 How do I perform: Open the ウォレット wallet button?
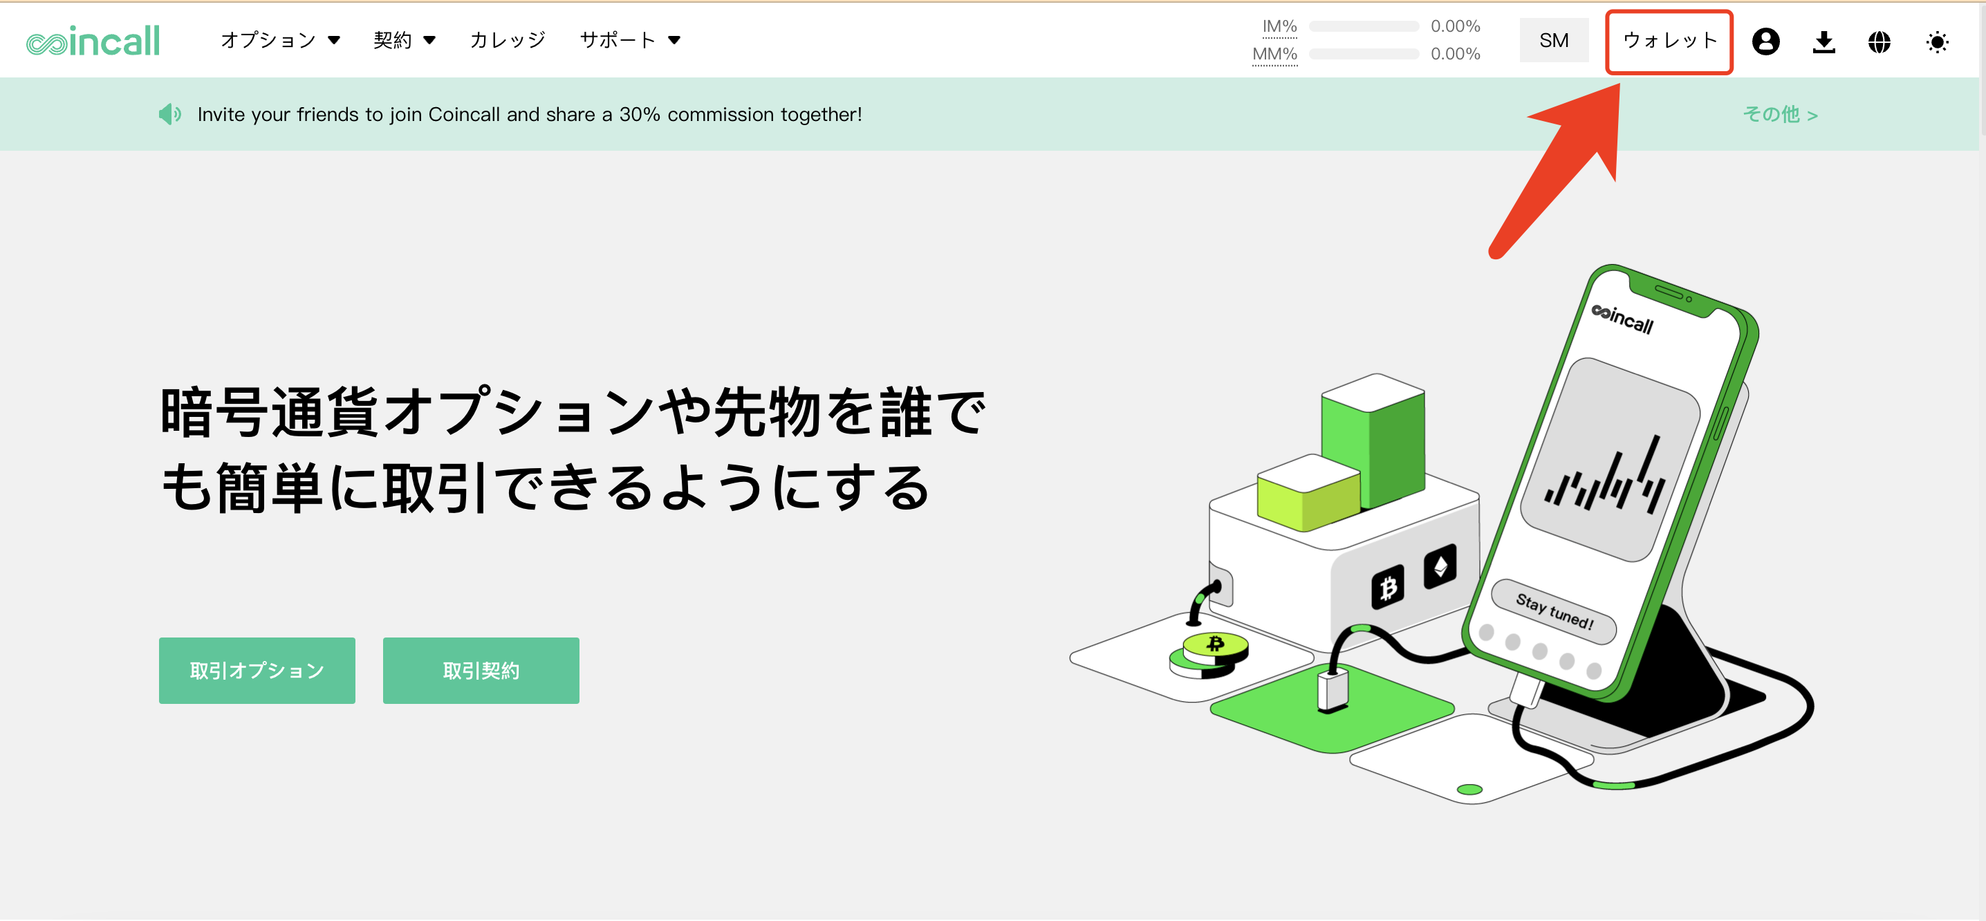(x=1670, y=41)
